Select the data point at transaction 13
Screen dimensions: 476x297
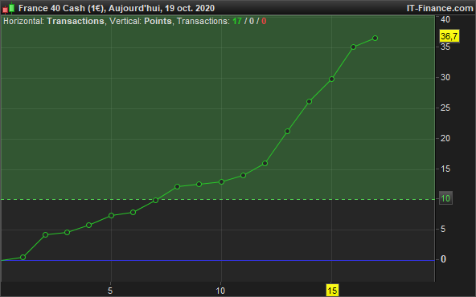click(x=288, y=131)
